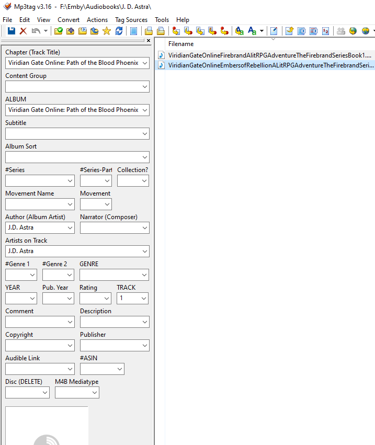
Task: Expand the Album Sort dropdown
Action: pyautogui.click(x=145, y=157)
